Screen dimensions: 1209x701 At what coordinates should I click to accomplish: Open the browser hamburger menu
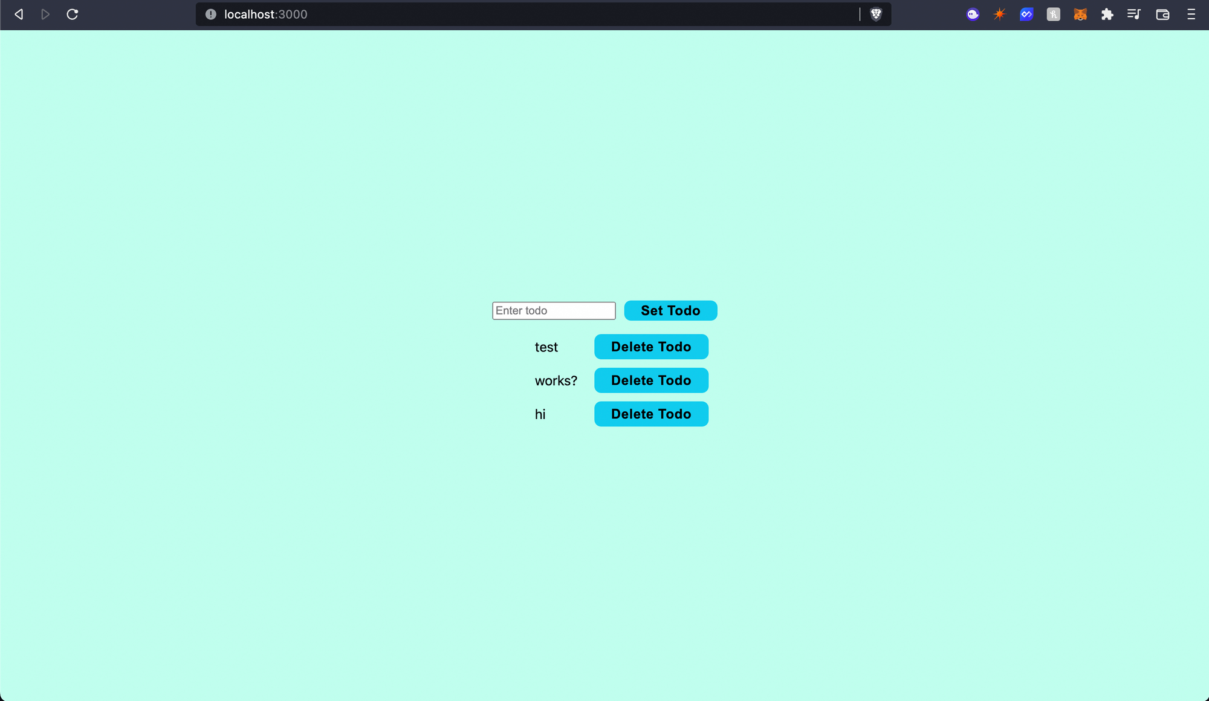pyautogui.click(x=1191, y=14)
